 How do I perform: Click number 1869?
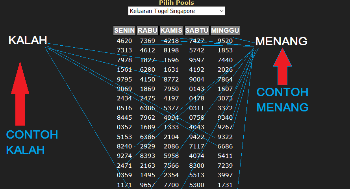coord(148,89)
